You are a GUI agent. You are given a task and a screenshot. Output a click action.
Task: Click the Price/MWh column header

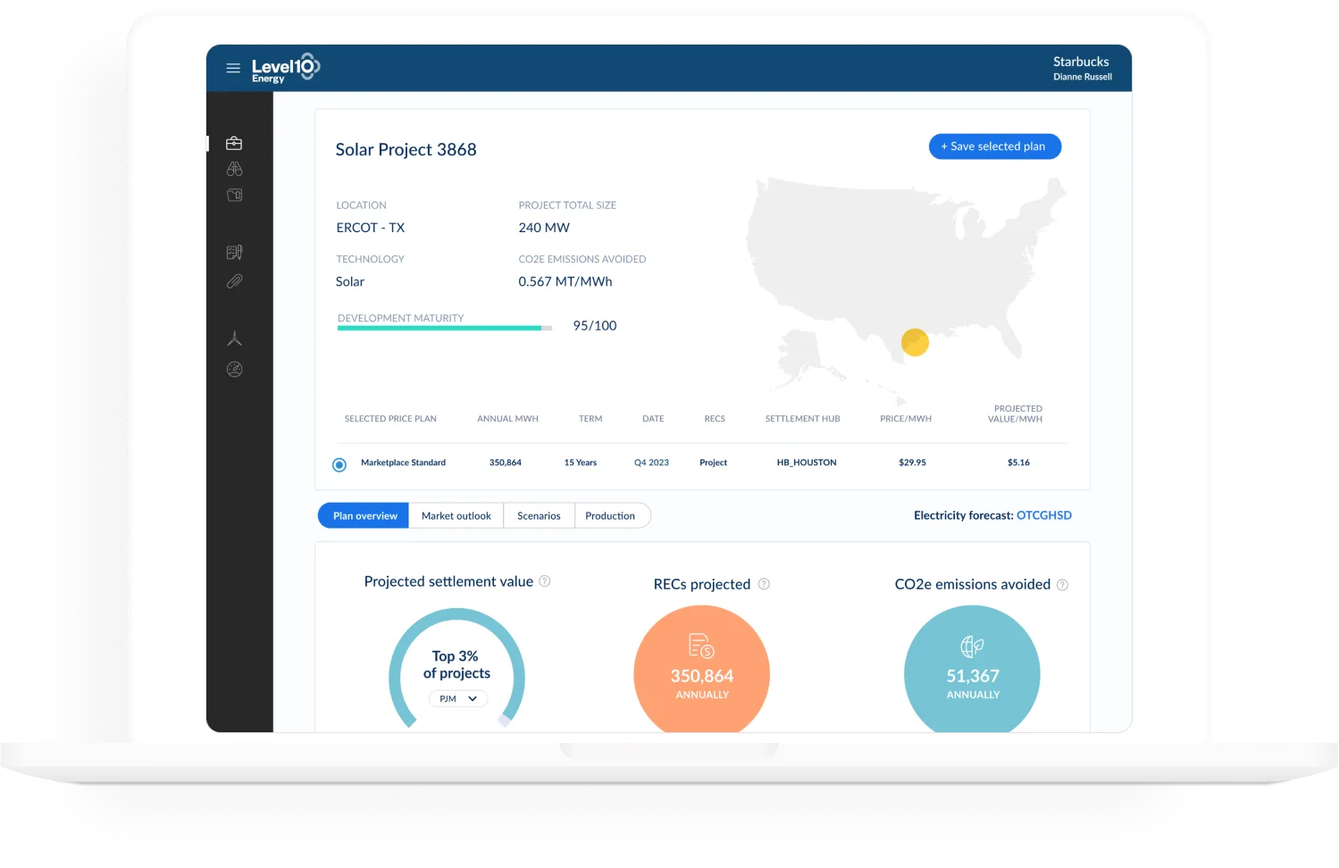tap(906, 419)
